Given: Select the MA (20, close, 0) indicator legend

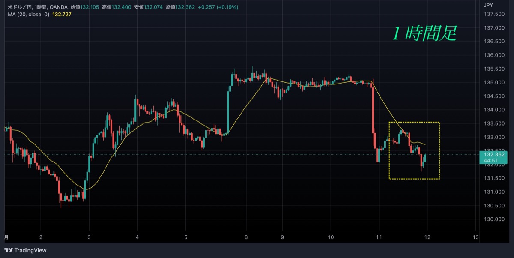Looking at the screenshot, I should (x=28, y=15).
